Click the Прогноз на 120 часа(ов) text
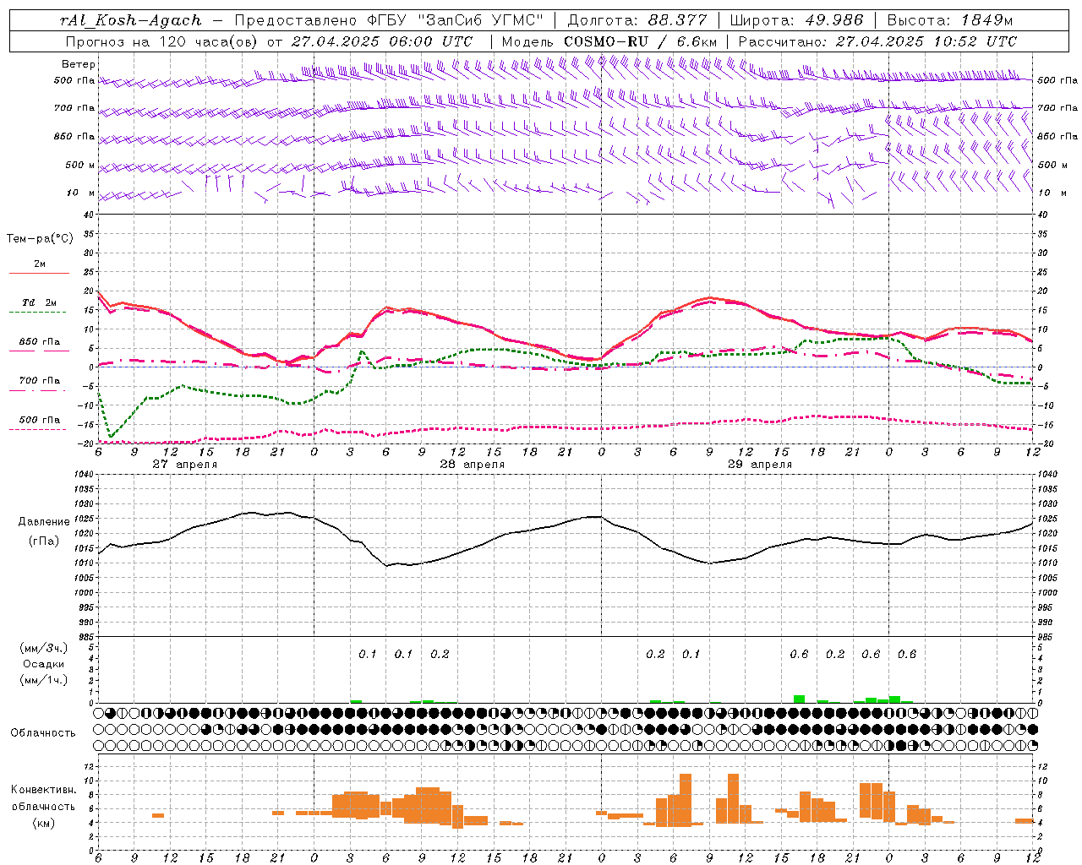 162,41
